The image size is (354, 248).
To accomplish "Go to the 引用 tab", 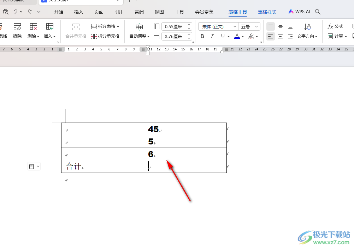I will (119, 12).
